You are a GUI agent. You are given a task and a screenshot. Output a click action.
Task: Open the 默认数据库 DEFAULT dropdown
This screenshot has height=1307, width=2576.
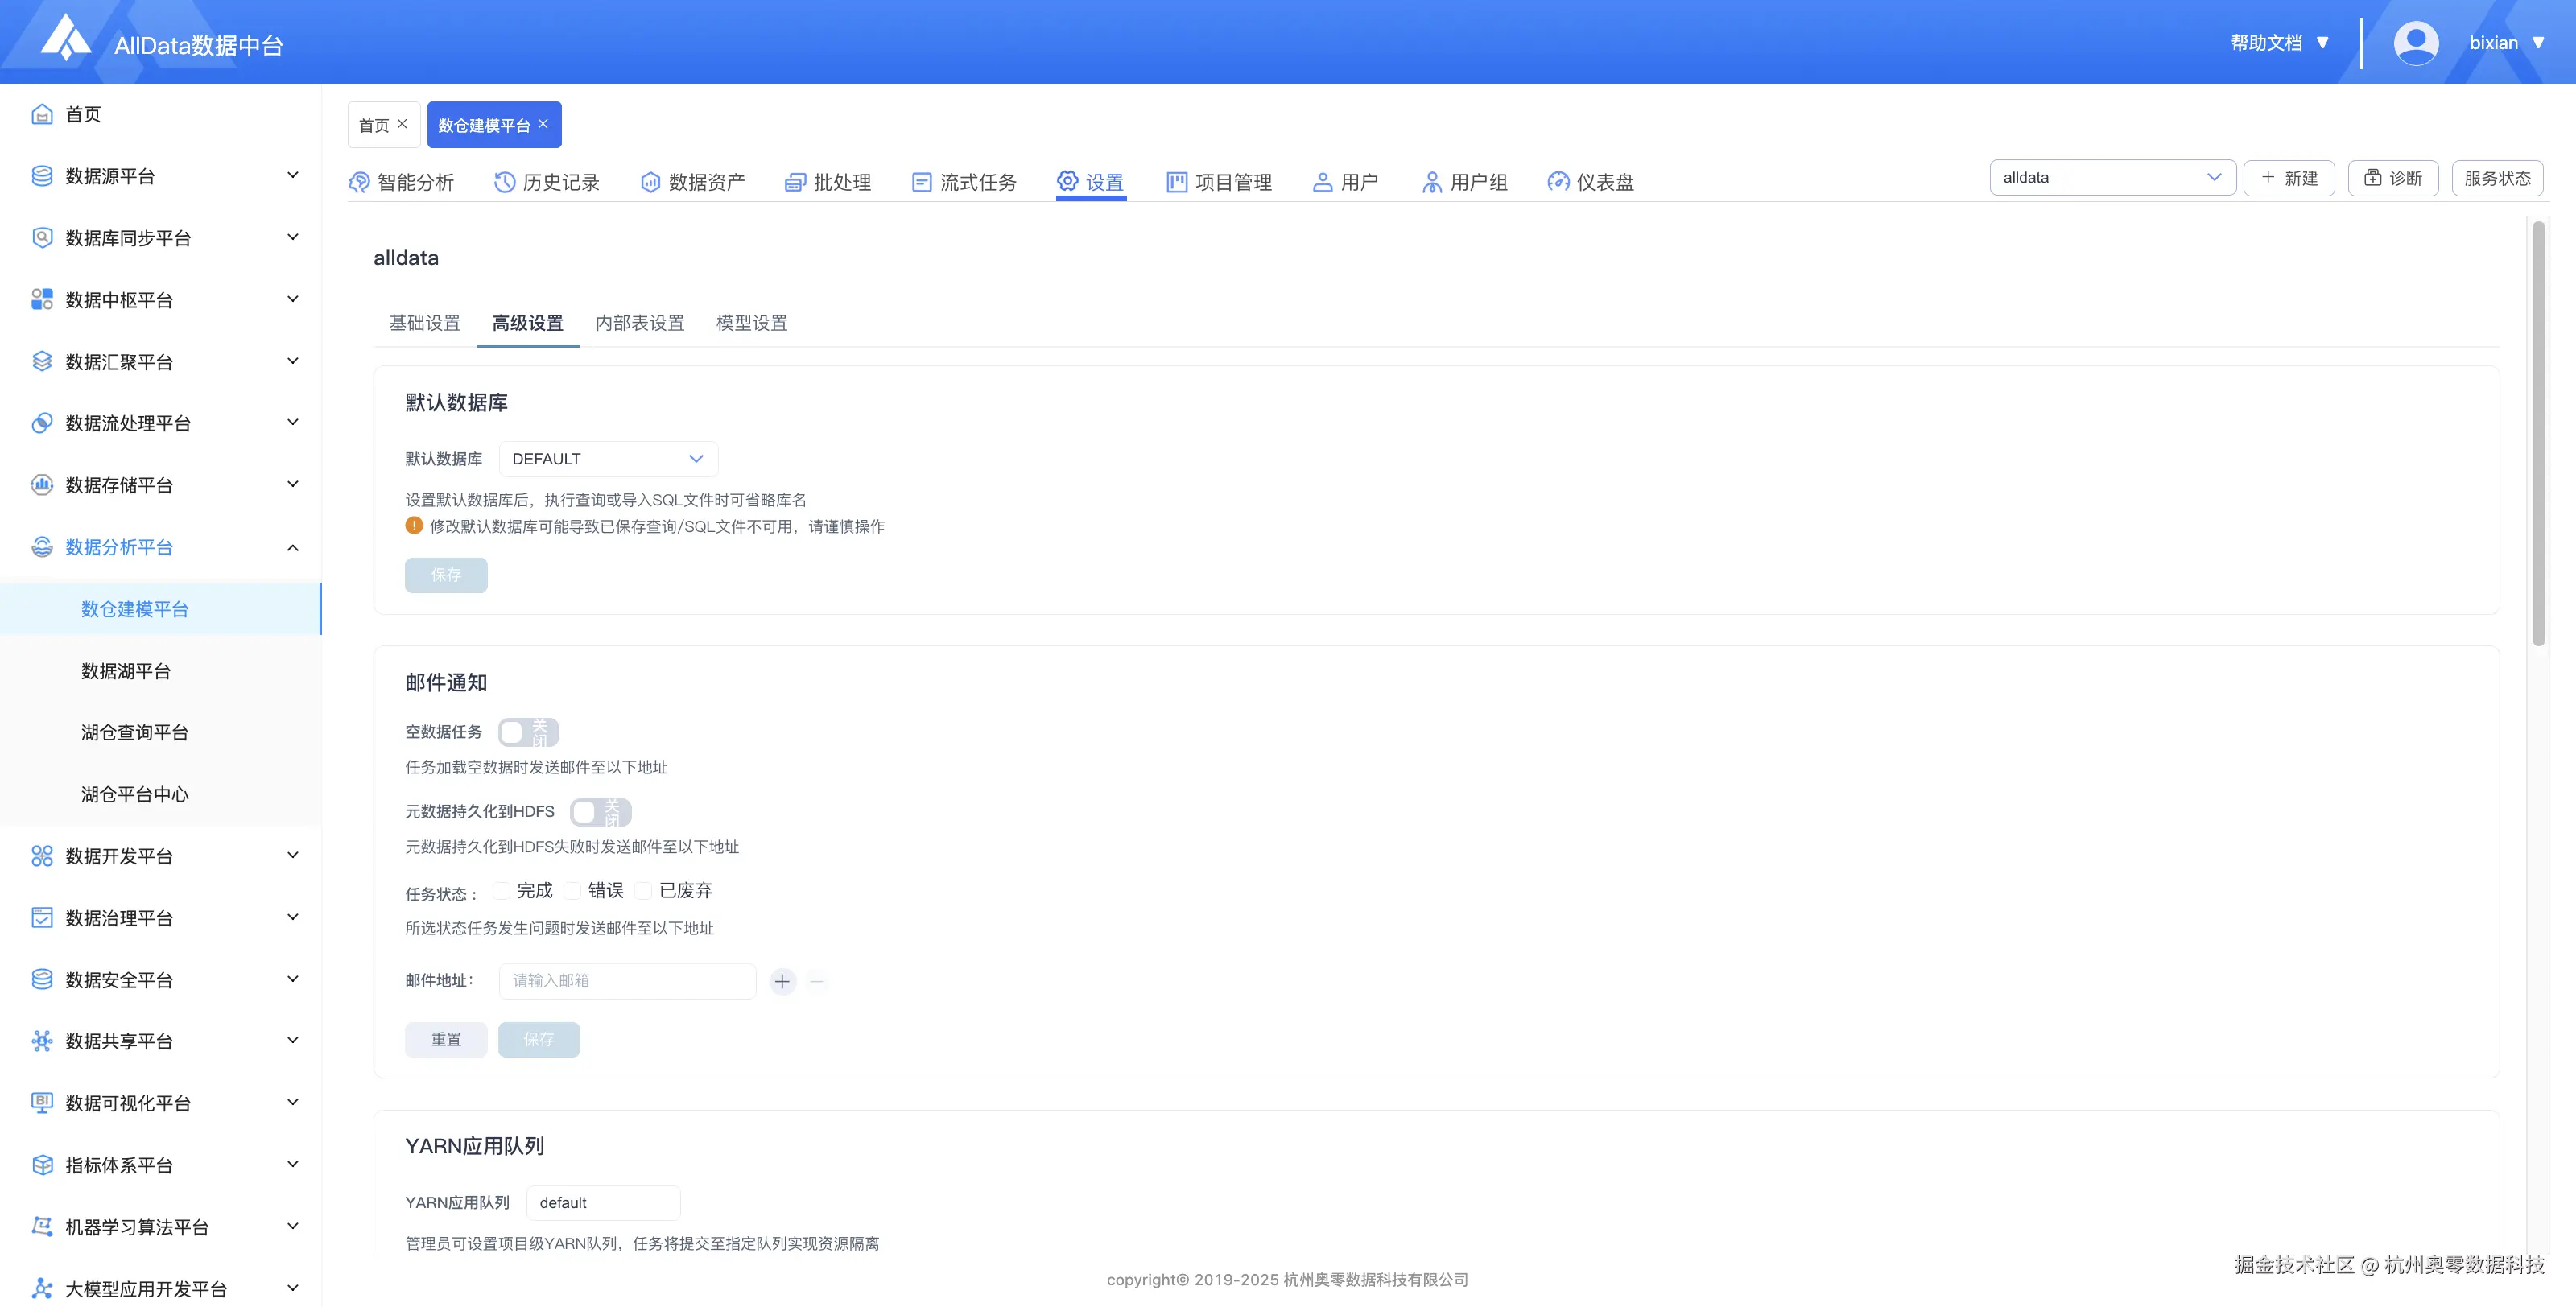608,459
